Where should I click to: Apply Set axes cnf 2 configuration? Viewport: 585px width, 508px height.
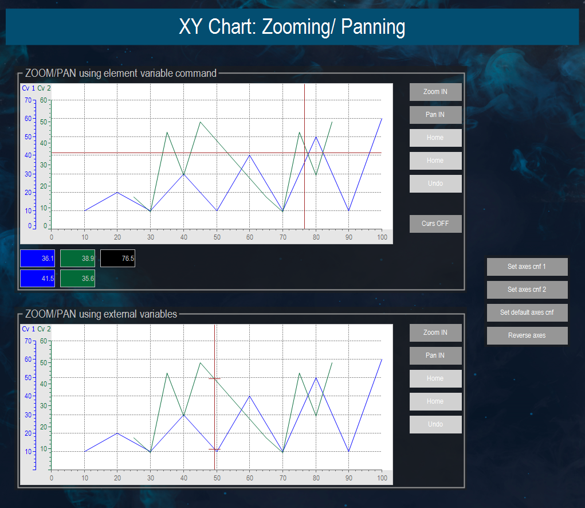[x=527, y=290]
